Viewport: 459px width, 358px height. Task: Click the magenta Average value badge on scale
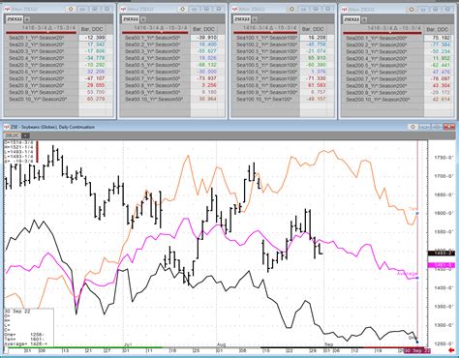pos(441,265)
